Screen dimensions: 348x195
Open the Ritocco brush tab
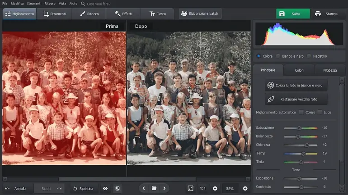point(89,14)
